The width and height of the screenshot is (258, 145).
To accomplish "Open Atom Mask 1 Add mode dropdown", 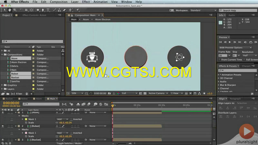I will 62,119.
